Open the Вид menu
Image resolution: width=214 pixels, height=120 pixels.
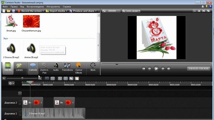click(x=22, y=7)
